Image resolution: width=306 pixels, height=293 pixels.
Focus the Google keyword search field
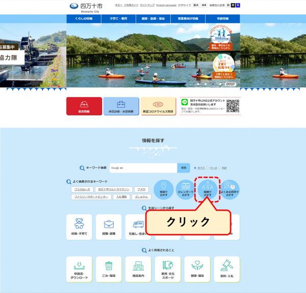point(143,167)
